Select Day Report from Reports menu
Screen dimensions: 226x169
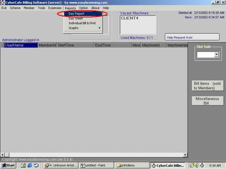(76, 14)
